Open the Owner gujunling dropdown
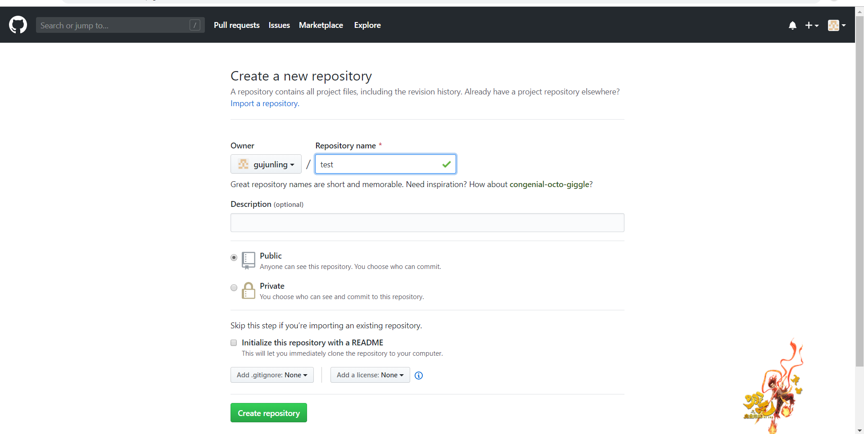The image size is (864, 434). [266, 164]
